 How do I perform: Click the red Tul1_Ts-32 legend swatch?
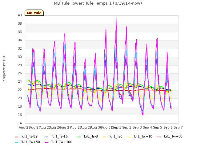pyautogui.click(x=16, y=137)
